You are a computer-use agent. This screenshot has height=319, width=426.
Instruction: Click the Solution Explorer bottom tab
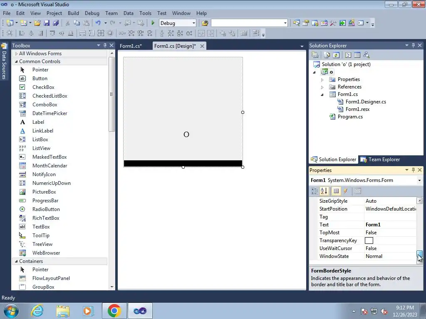click(x=333, y=159)
